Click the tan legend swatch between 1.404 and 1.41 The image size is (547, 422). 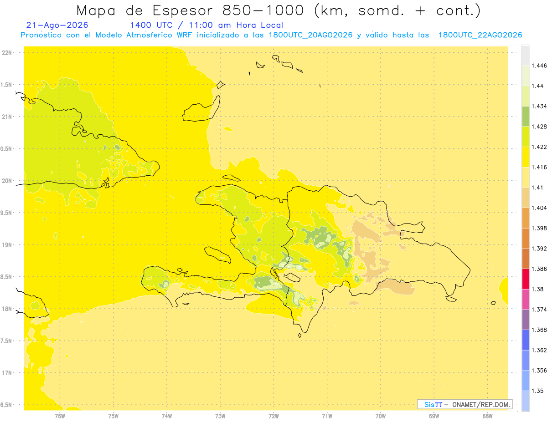[526, 198]
